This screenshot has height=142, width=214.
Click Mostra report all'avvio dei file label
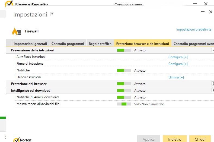[38, 104]
